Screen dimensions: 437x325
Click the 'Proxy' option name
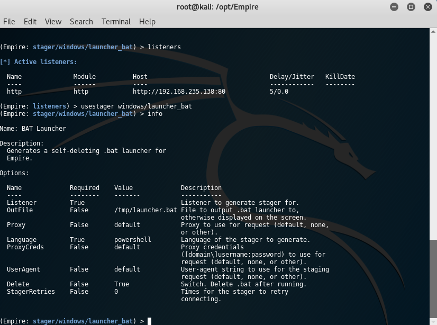[x=16, y=225]
